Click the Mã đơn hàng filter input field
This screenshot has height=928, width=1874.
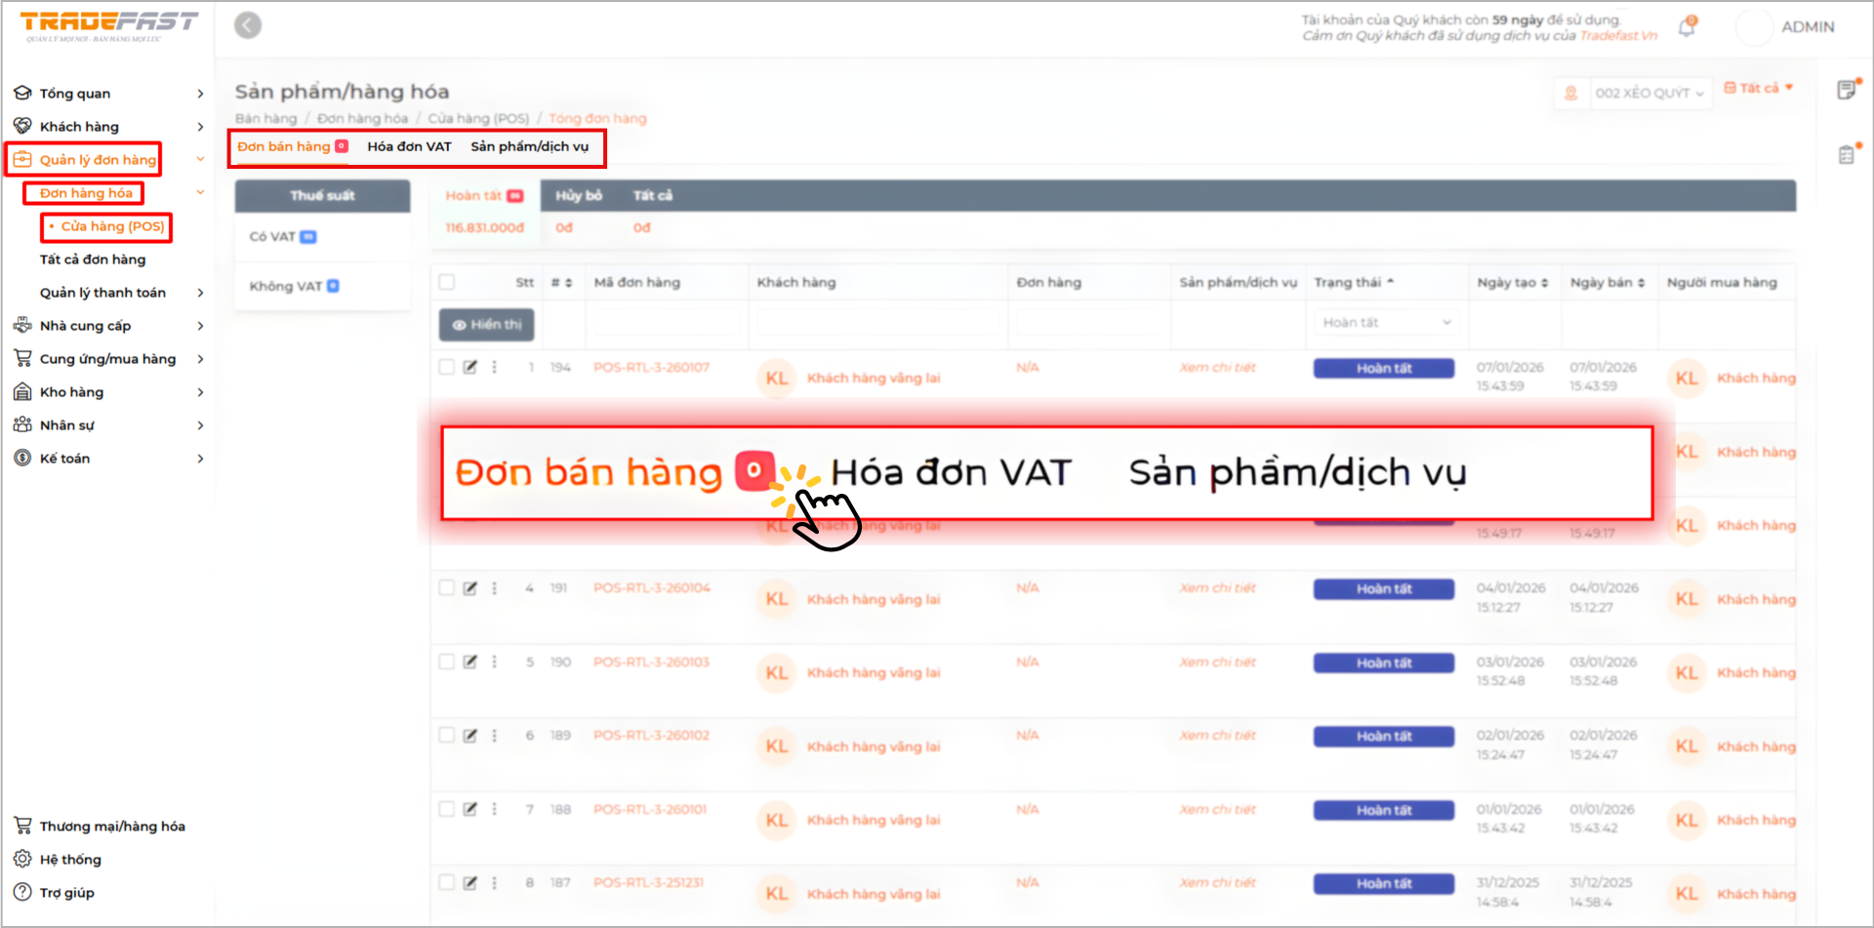(x=666, y=323)
